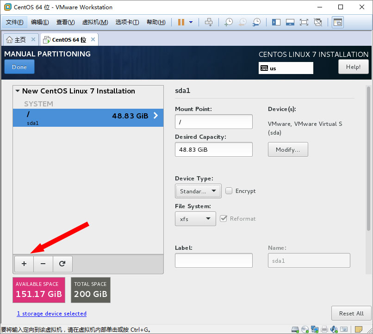This screenshot has width=373, height=334.
Task: Switch to the 主页 tab
Action: click(x=16, y=39)
